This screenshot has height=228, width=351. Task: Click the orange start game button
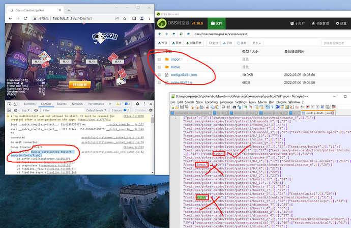click(x=80, y=84)
